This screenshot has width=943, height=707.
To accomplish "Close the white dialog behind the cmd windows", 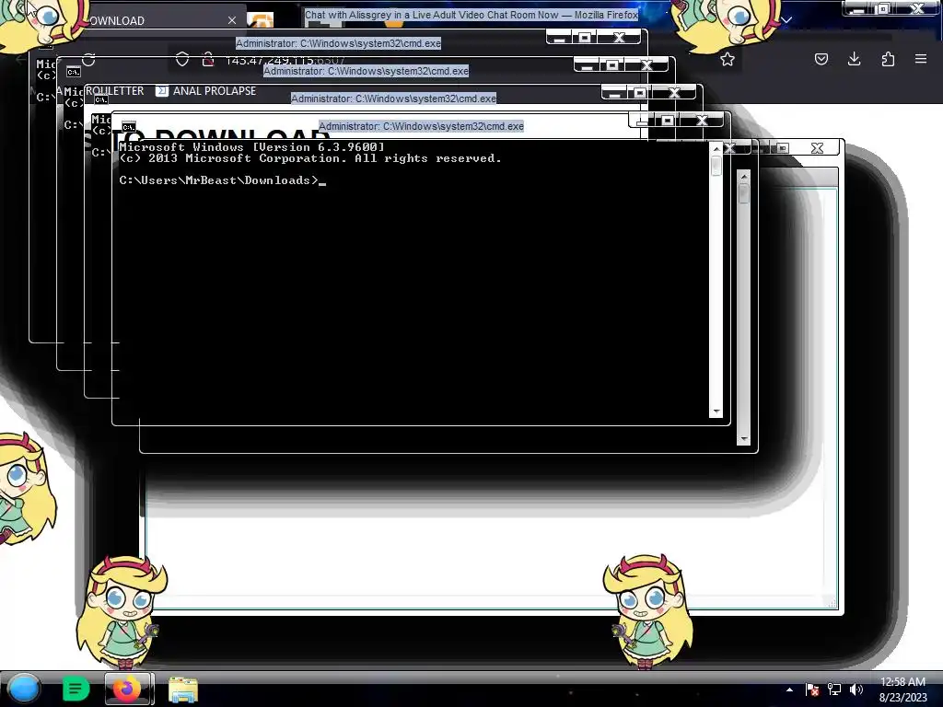I will (x=817, y=148).
